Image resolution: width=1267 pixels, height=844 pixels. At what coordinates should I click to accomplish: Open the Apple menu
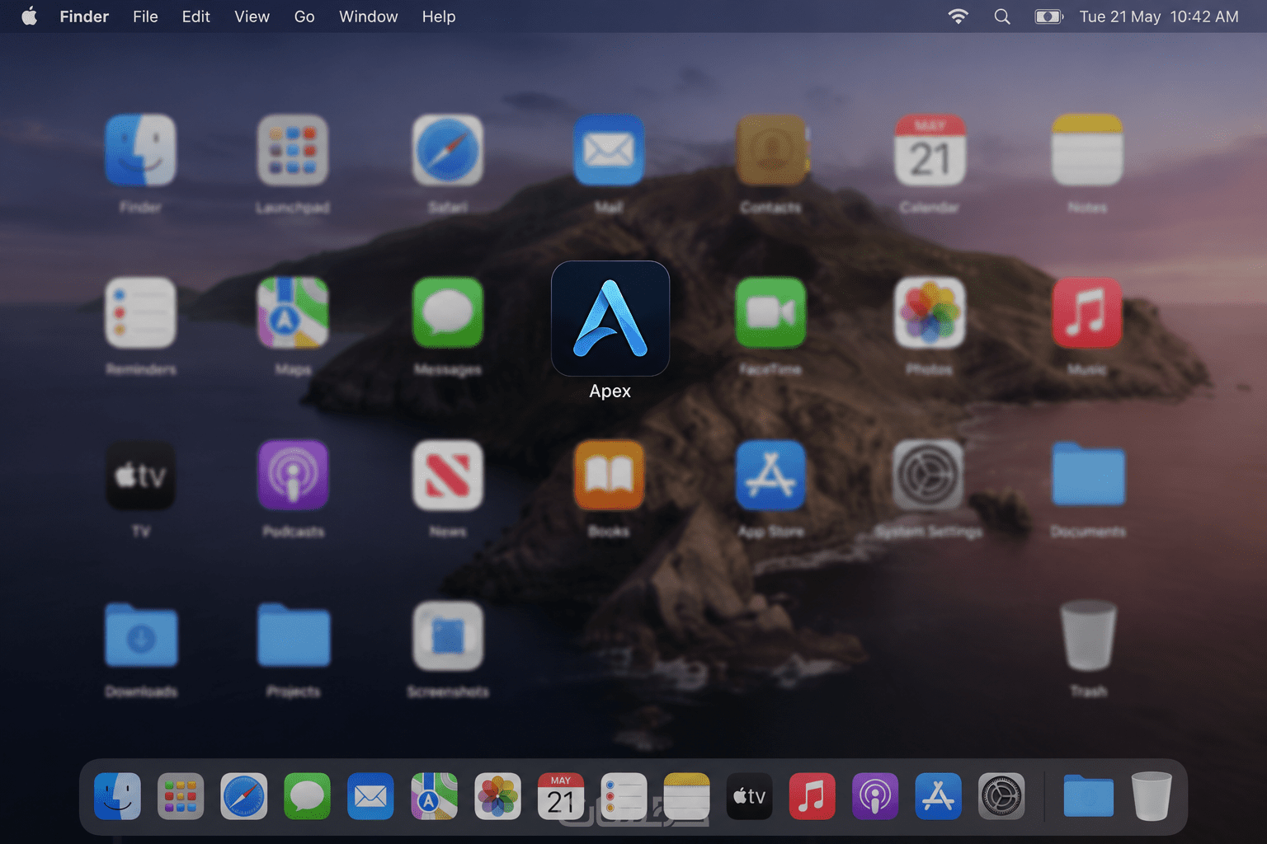29,16
